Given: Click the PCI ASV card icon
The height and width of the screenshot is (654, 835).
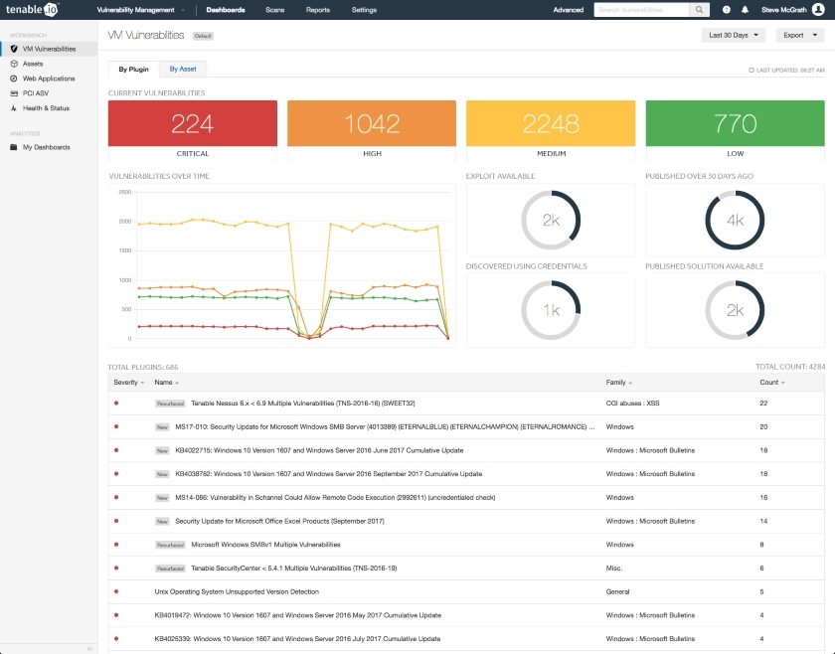Looking at the screenshot, I should (x=14, y=93).
